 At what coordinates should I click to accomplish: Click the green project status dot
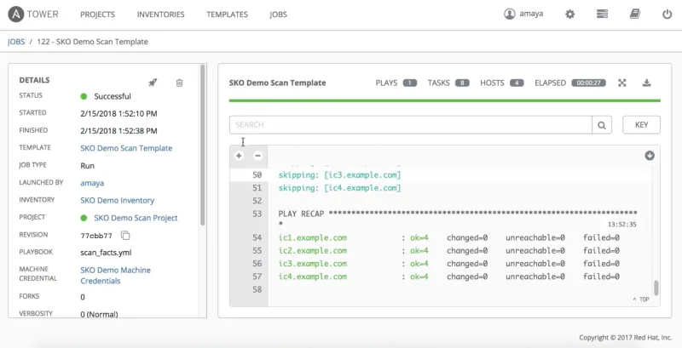point(84,218)
